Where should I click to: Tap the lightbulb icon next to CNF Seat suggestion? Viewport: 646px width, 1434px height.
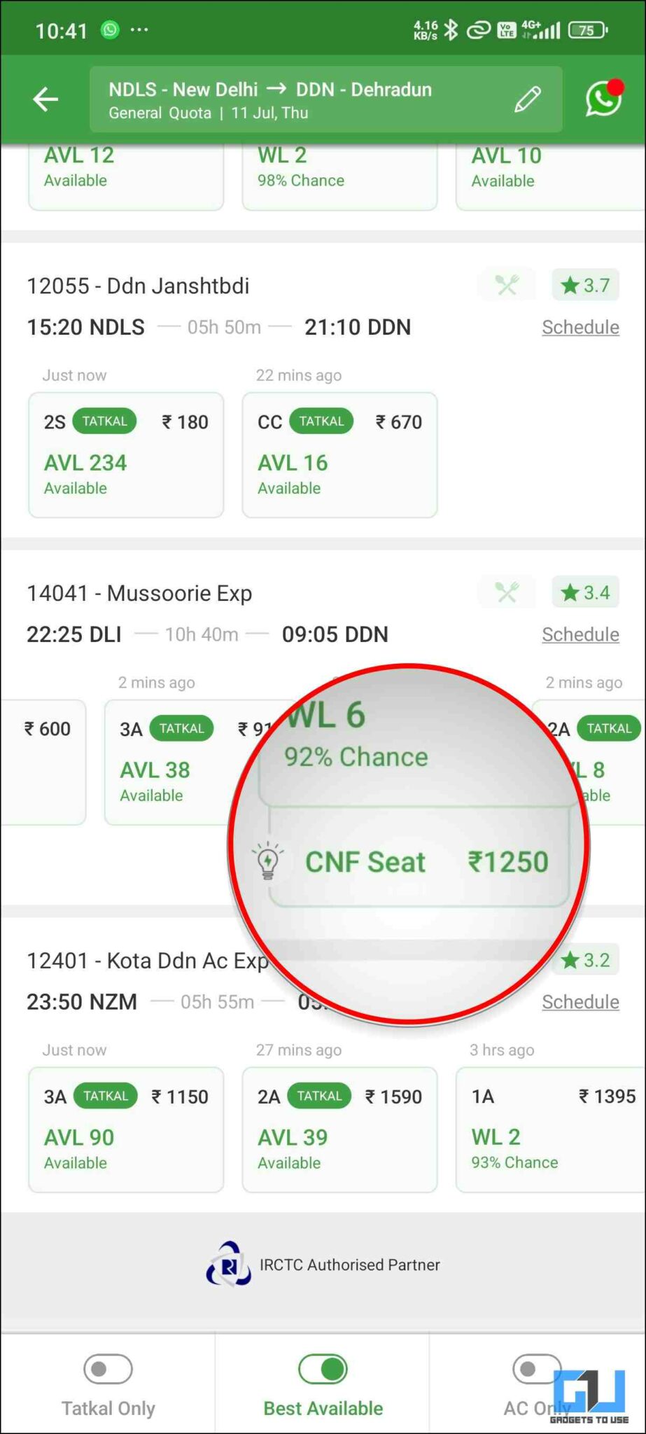click(x=268, y=861)
